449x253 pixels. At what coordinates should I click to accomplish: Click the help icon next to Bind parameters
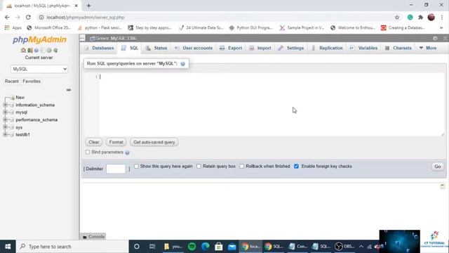coord(128,153)
